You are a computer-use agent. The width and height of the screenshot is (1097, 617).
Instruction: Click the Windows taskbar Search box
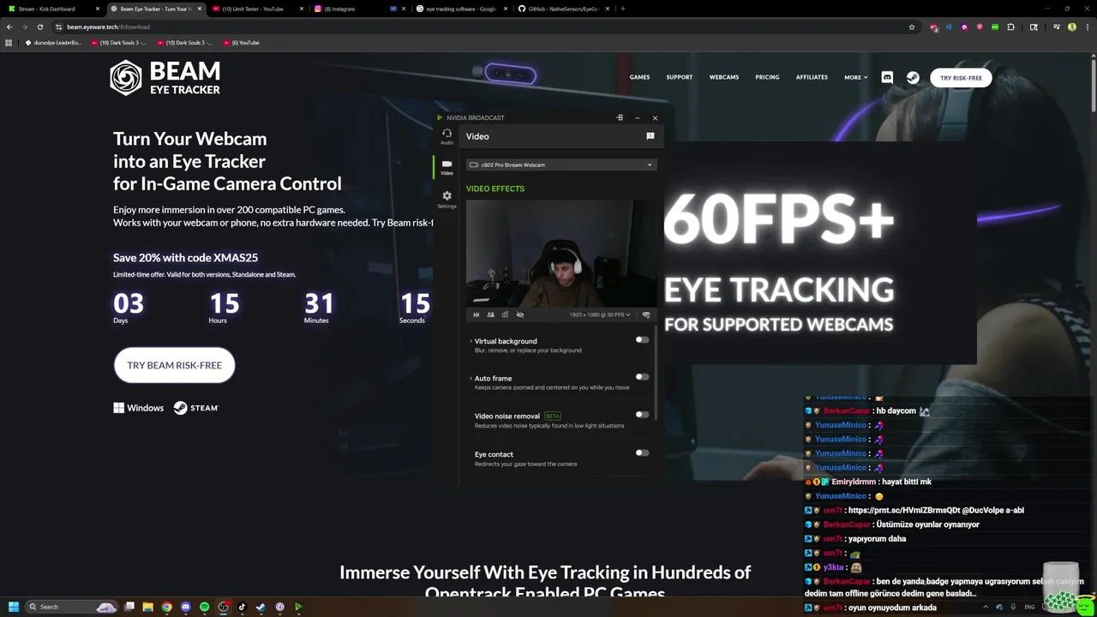[x=70, y=607]
